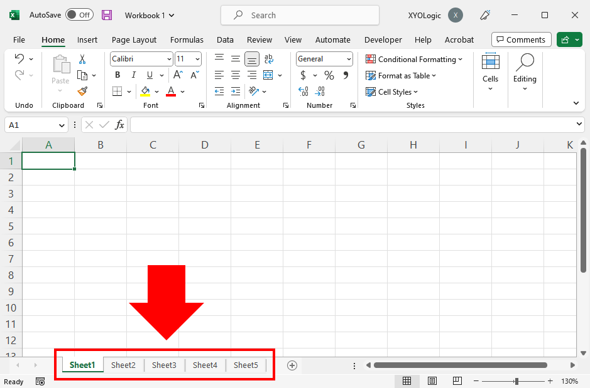The width and height of the screenshot is (590, 388).
Task: Select the Sheet3 worksheet tab
Action: (x=164, y=365)
